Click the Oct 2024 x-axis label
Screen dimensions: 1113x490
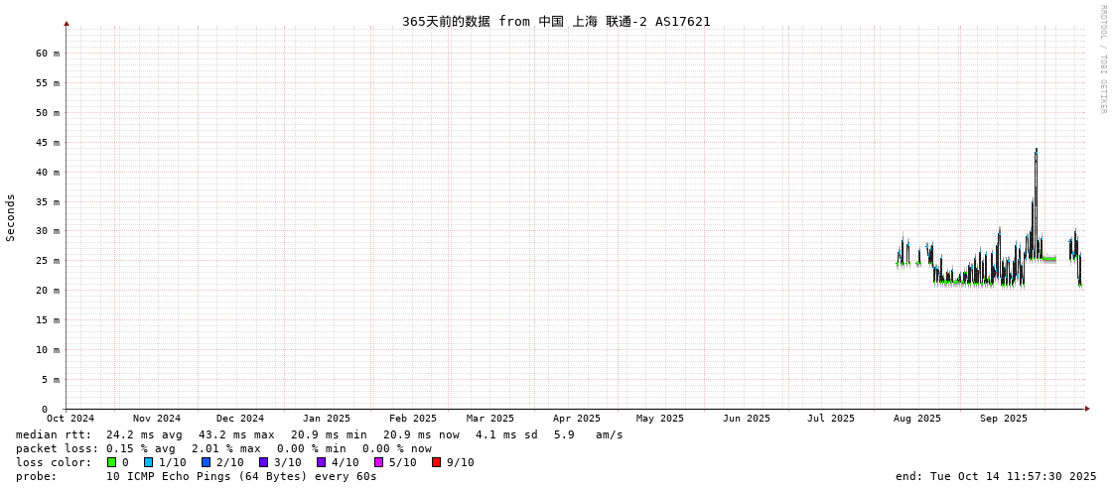tap(70, 419)
